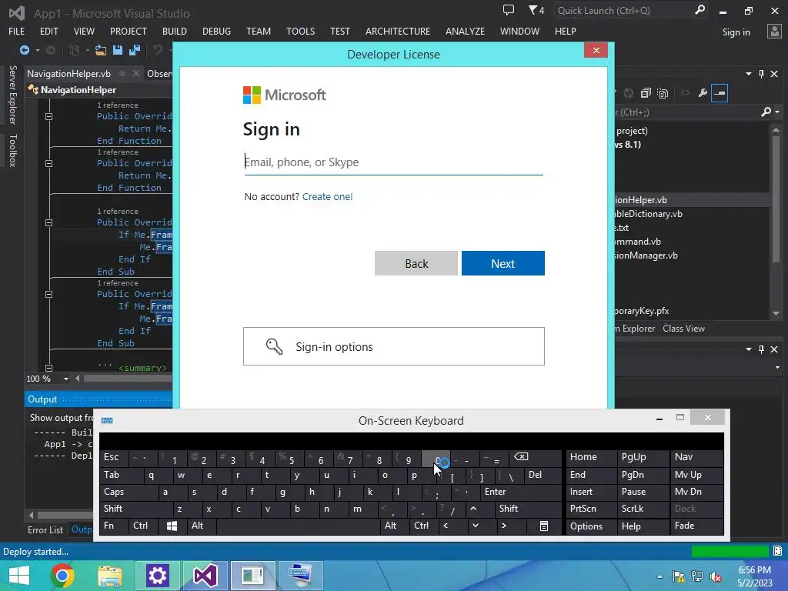The height and width of the screenshot is (591, 788).
Task: Click the volume muted tray icon
Action: 716,576
